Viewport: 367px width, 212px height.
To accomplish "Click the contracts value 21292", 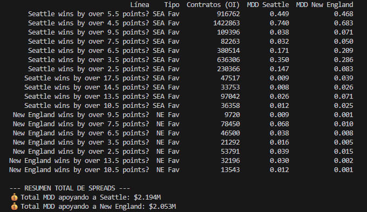I will click(x=230, y=142).
